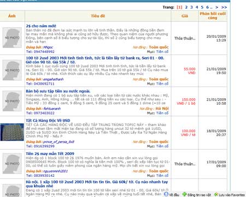246x197 pixels.
Task: Click date '20/01/2009 13:29'
Action: [216, 38]
